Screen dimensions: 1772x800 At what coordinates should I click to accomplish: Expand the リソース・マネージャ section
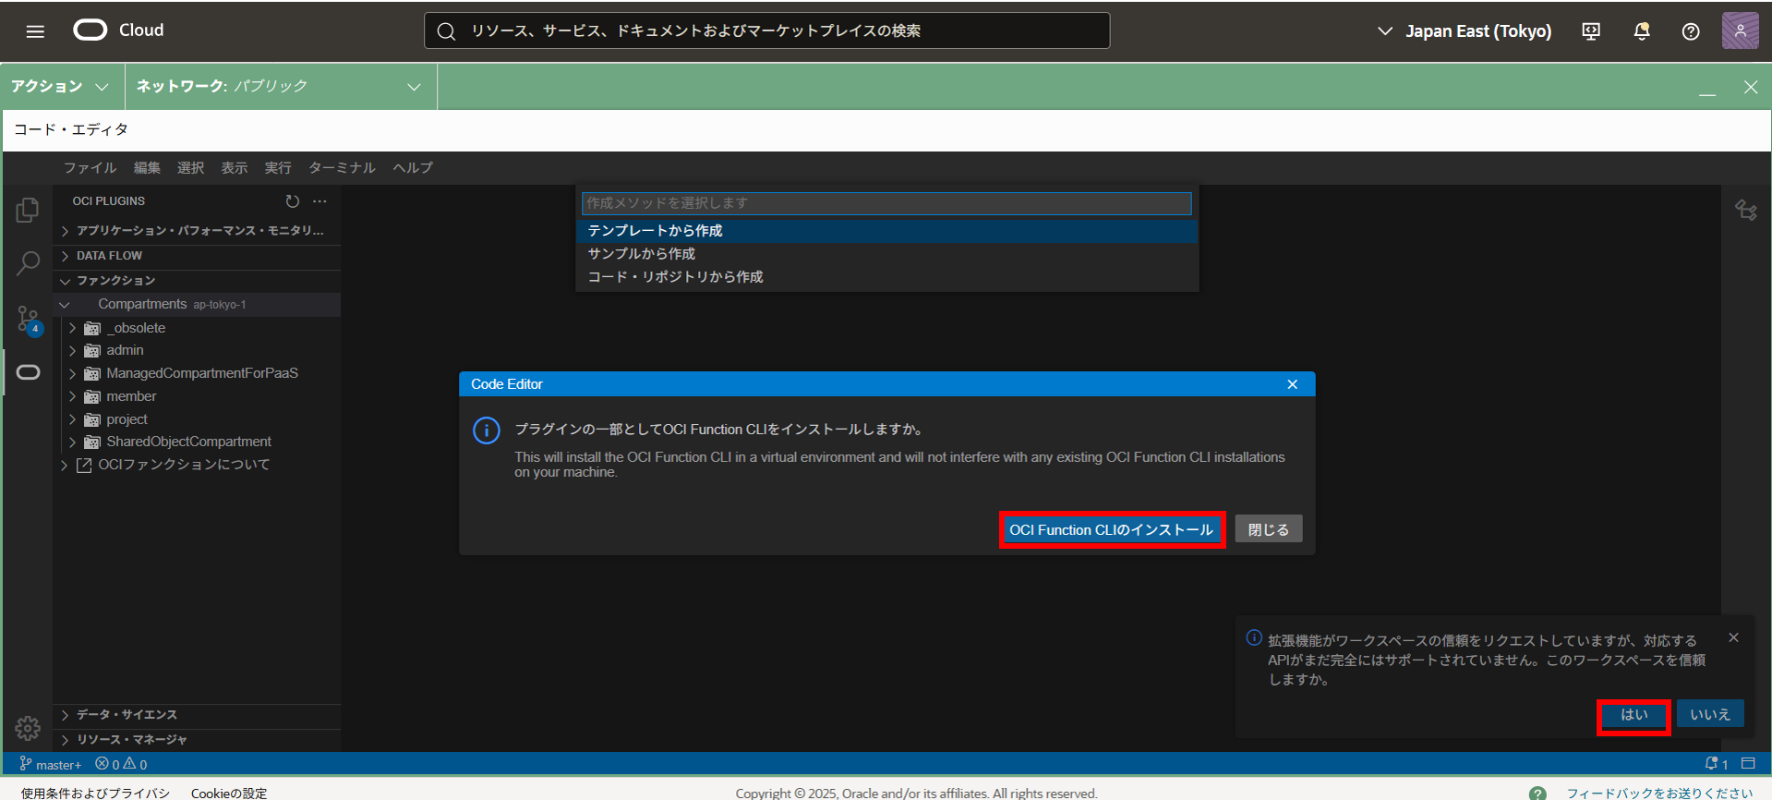pyautogui.click(x=197, y=740)
